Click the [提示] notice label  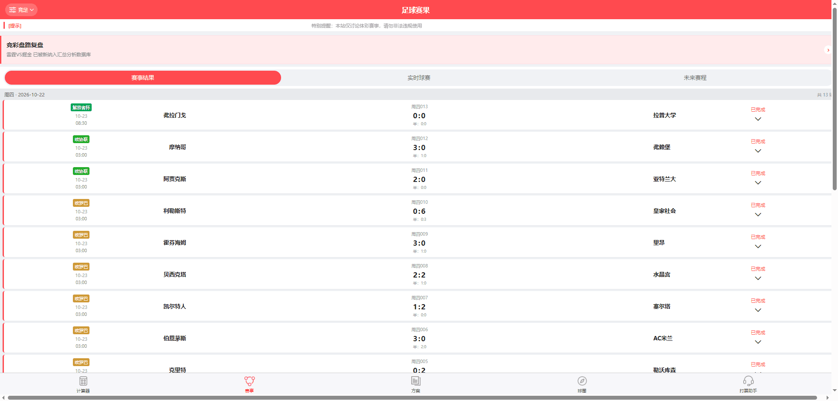coord(15,26)
